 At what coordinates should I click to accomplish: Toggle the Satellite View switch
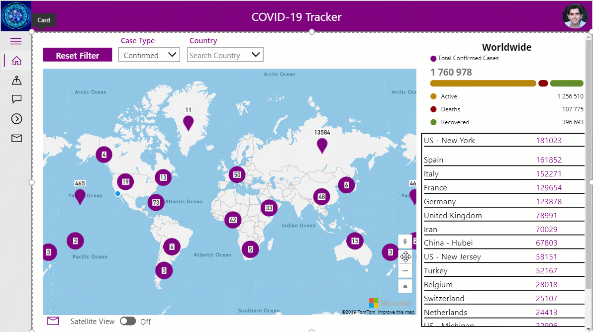128,321
